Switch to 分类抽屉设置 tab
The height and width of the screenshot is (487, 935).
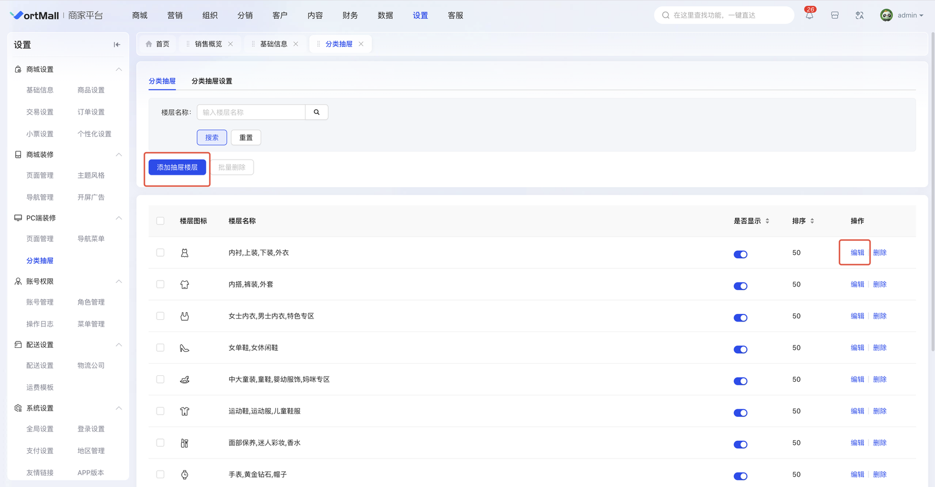[212, 81]
